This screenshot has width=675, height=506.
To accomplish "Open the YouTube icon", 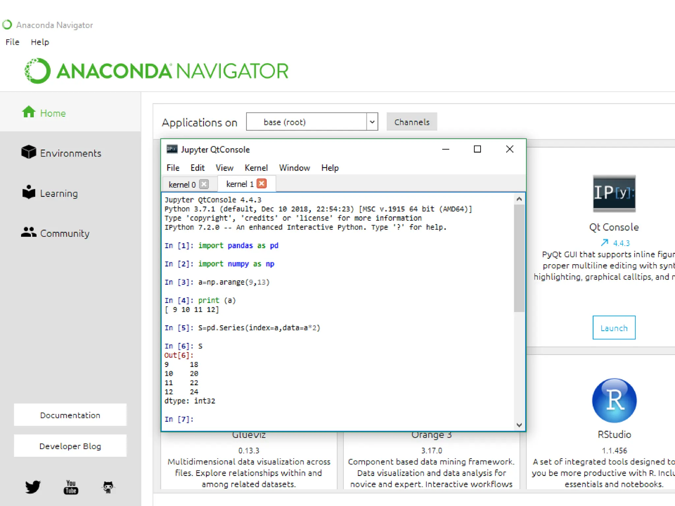I will tap(71, 487).
